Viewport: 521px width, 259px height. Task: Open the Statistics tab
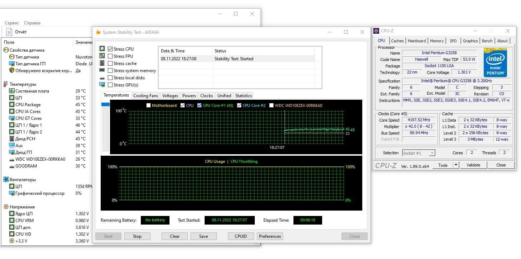pos(244,96)
